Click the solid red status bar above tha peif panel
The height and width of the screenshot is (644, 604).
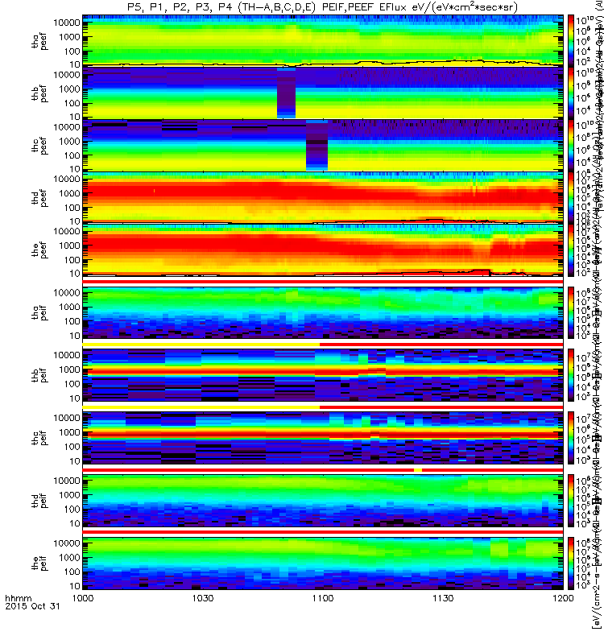tap(323, 281)
